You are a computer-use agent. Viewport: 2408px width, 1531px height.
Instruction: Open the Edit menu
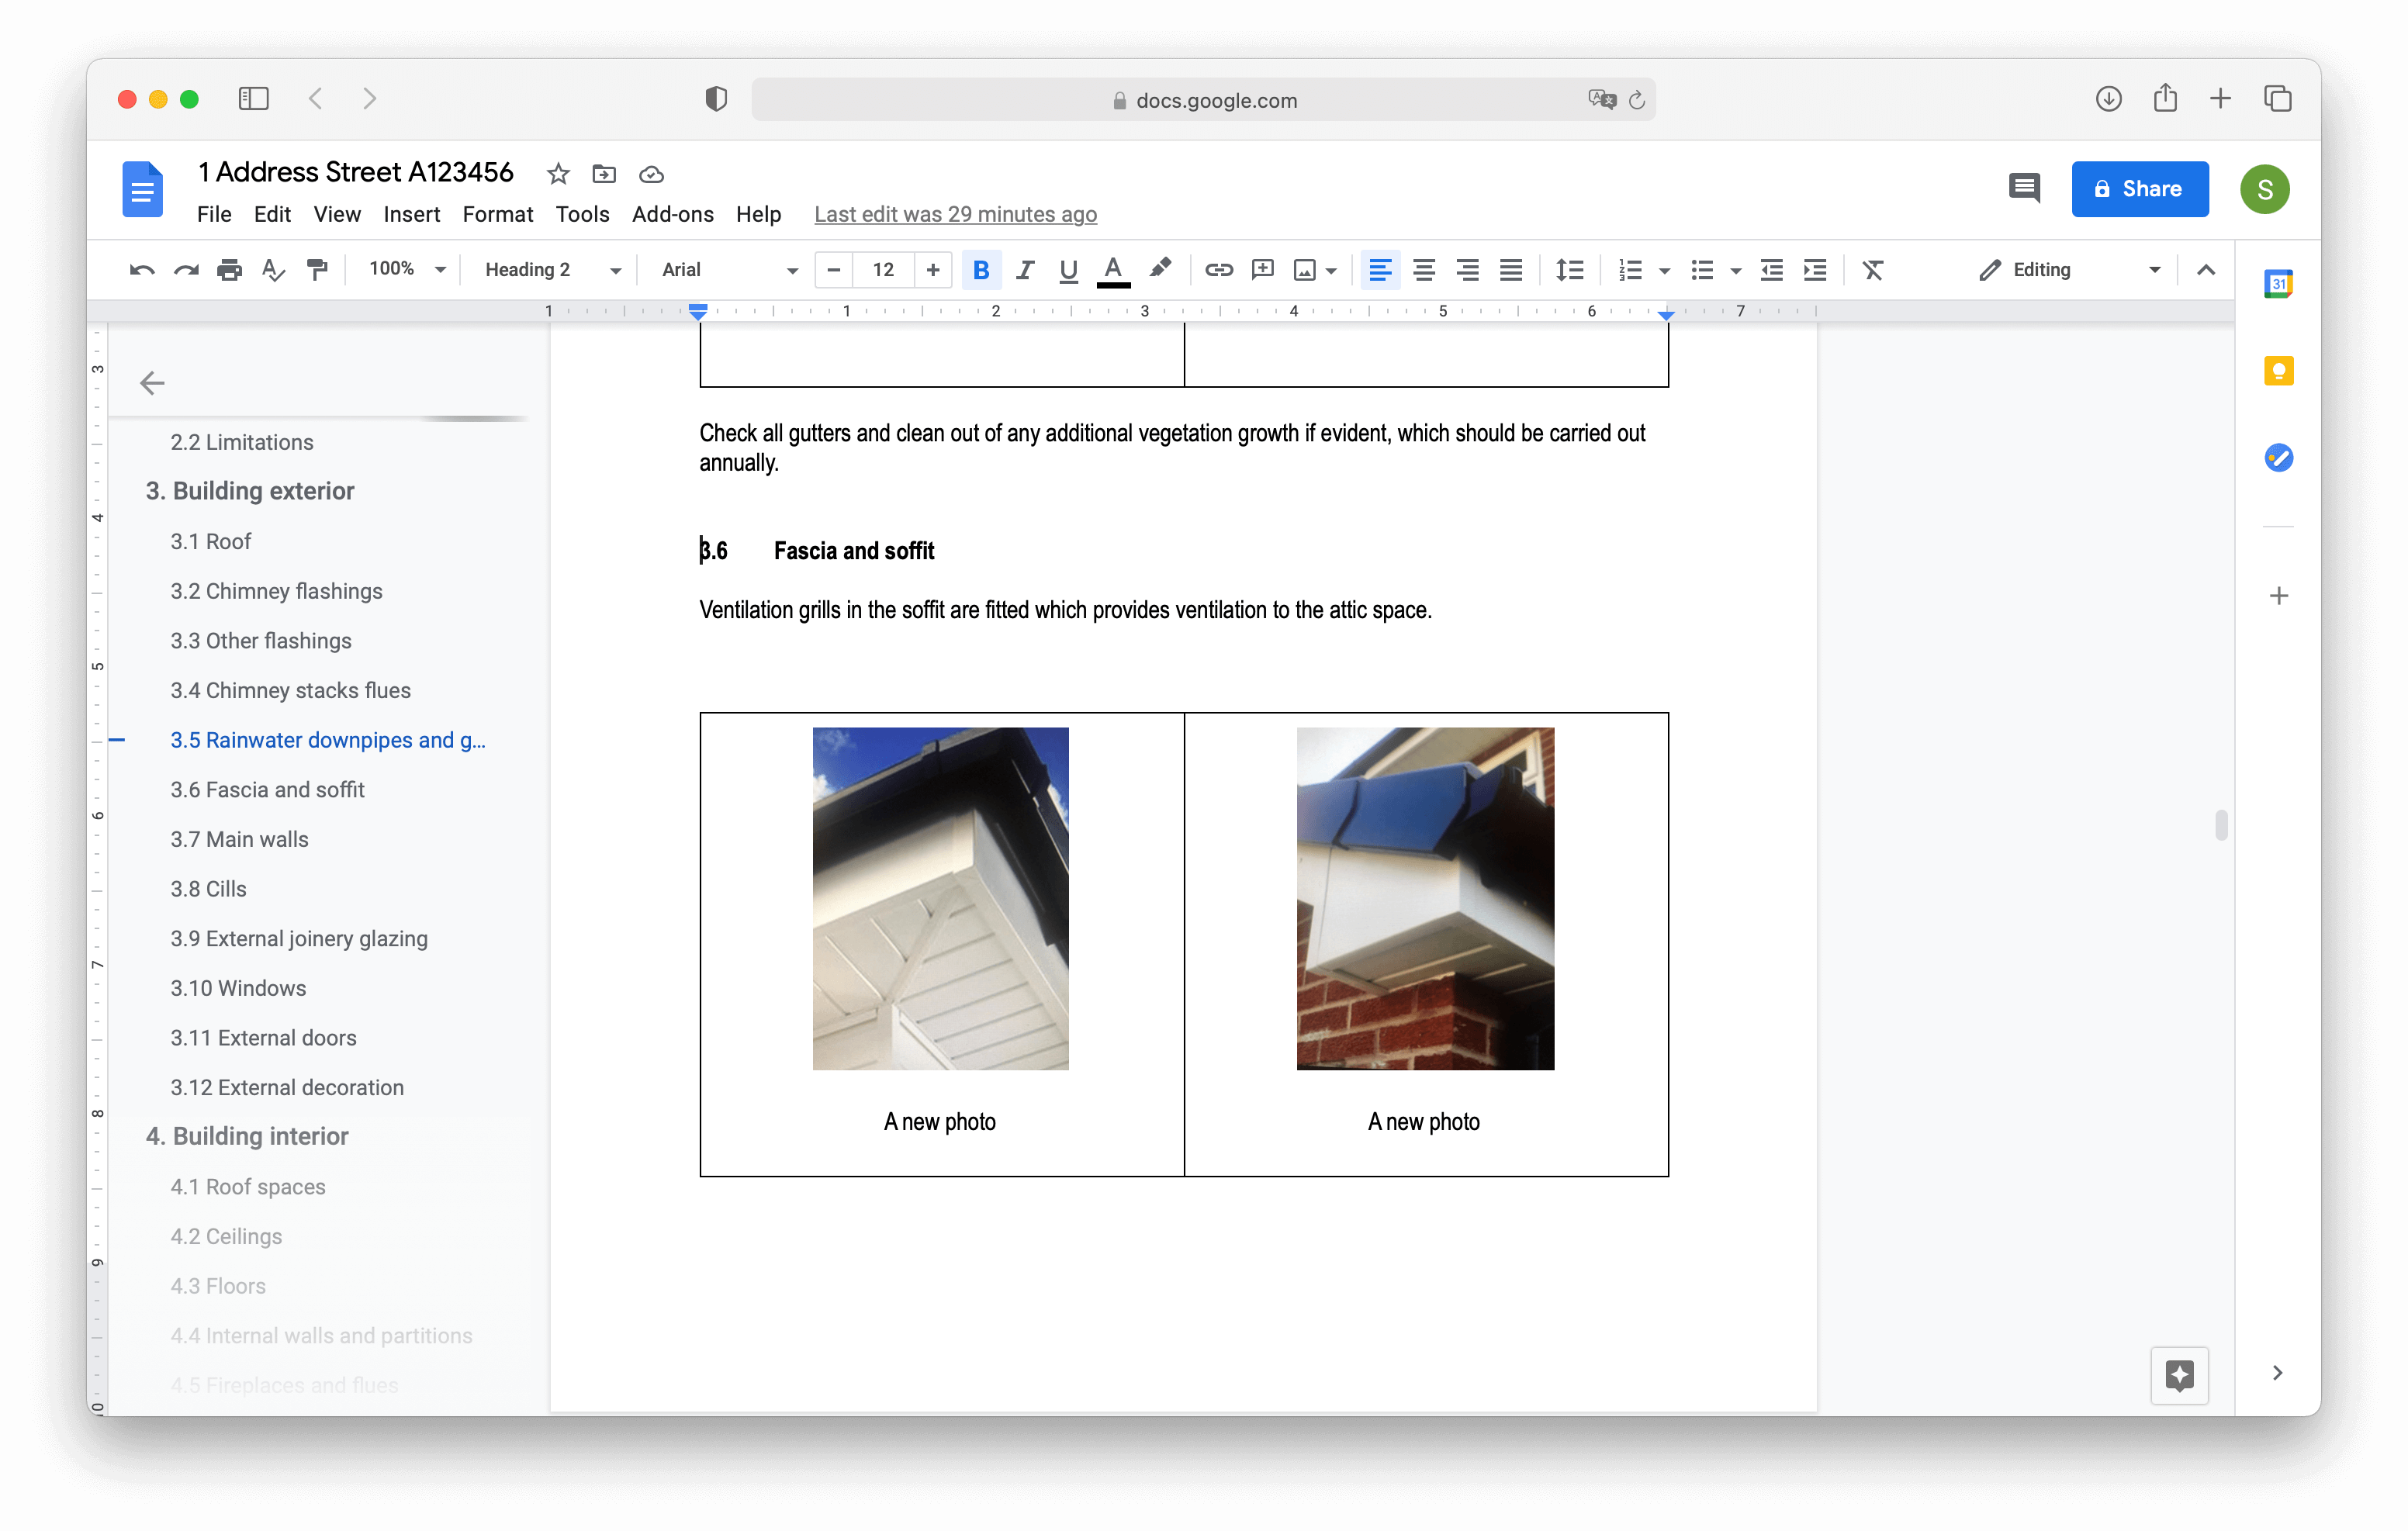272,214
